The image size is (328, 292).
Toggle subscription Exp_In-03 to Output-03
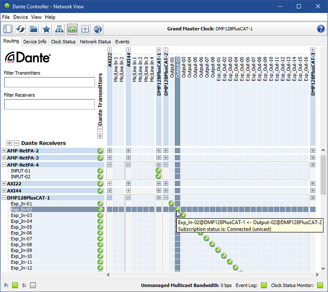tap(183, 215)
